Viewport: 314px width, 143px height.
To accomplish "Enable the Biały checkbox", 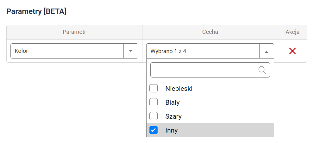I will [154, 103].
